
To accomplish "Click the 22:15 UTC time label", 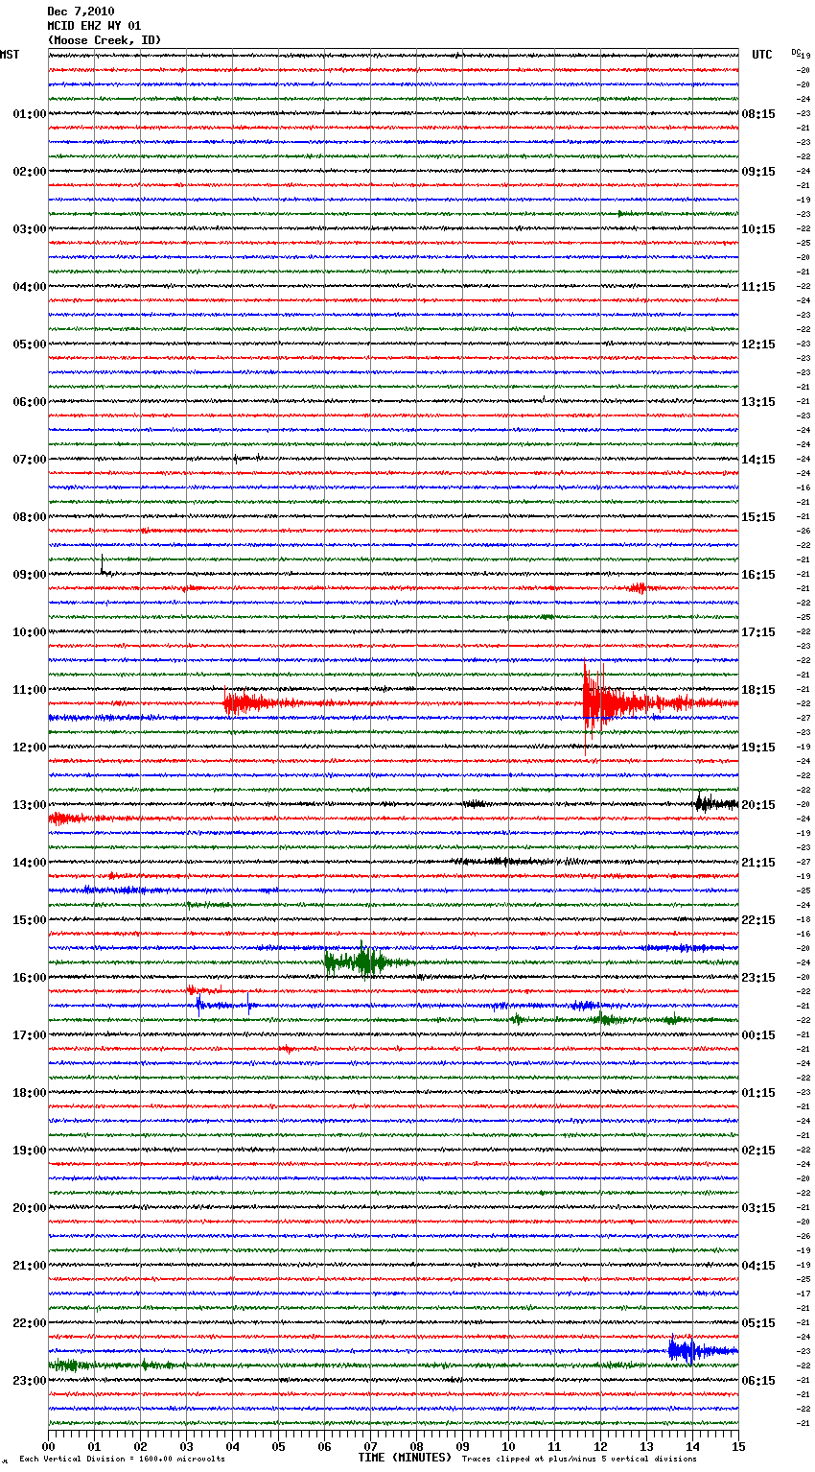I will pyautogui.click(x=758, y=920).
